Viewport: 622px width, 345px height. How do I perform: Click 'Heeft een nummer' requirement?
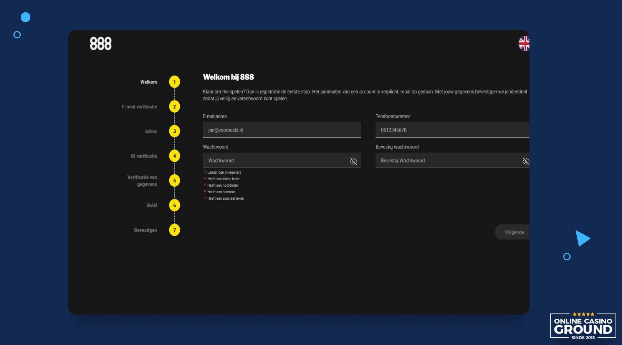tap(221, 192)
